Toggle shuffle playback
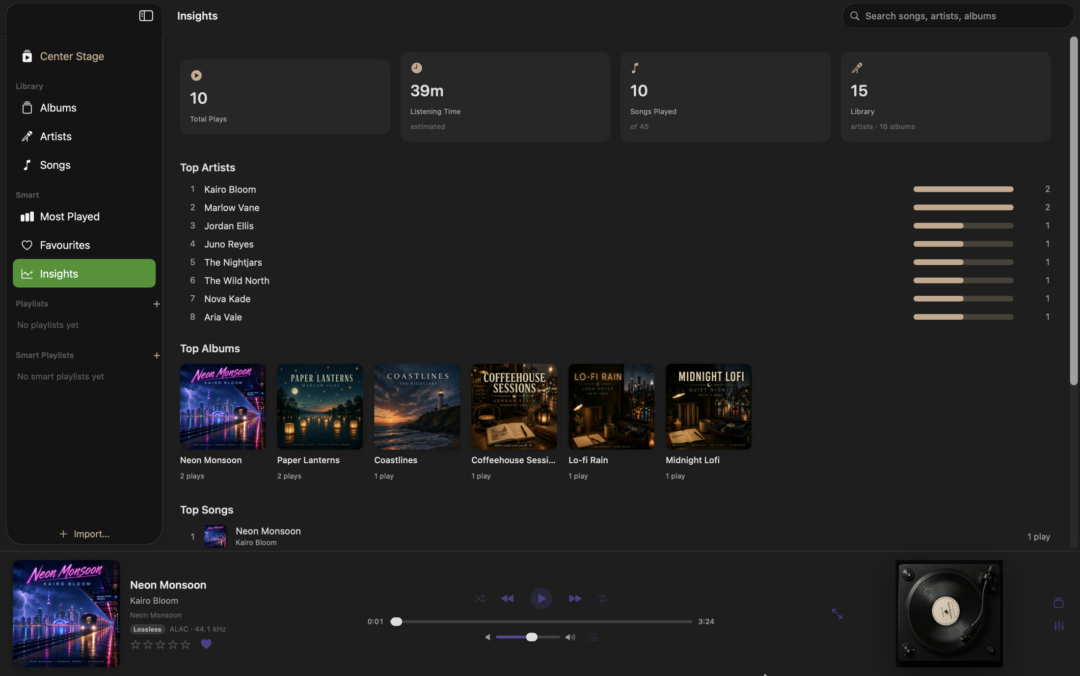 [480, 599]
